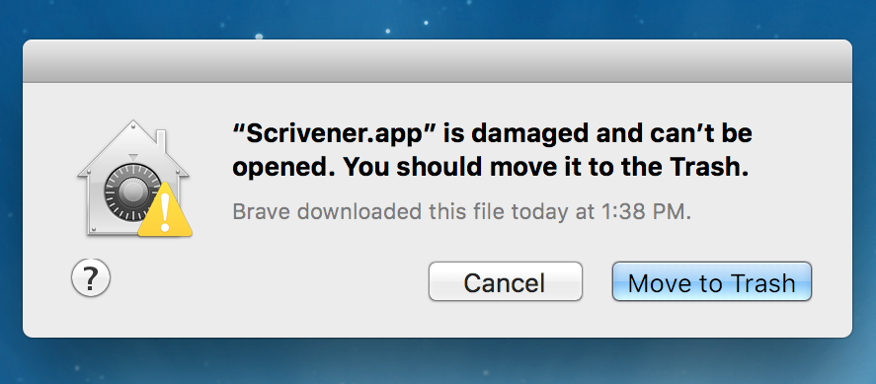
Task: Open help with the question mark button
Action: click(x=91, y=277)
